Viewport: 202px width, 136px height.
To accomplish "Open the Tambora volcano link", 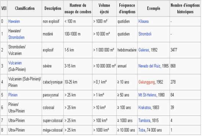I will click(x=144, y=121).
